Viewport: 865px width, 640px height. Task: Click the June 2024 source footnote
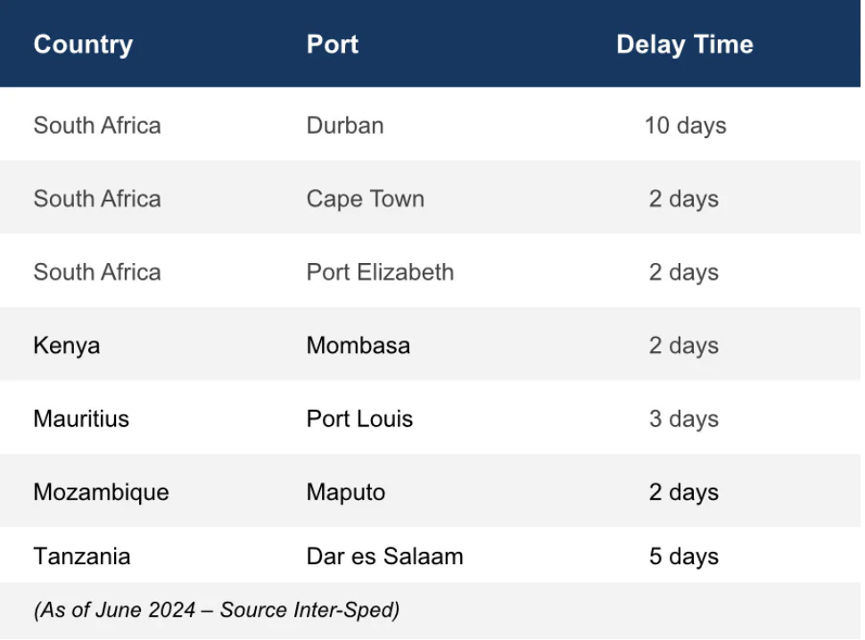point(217,611)
